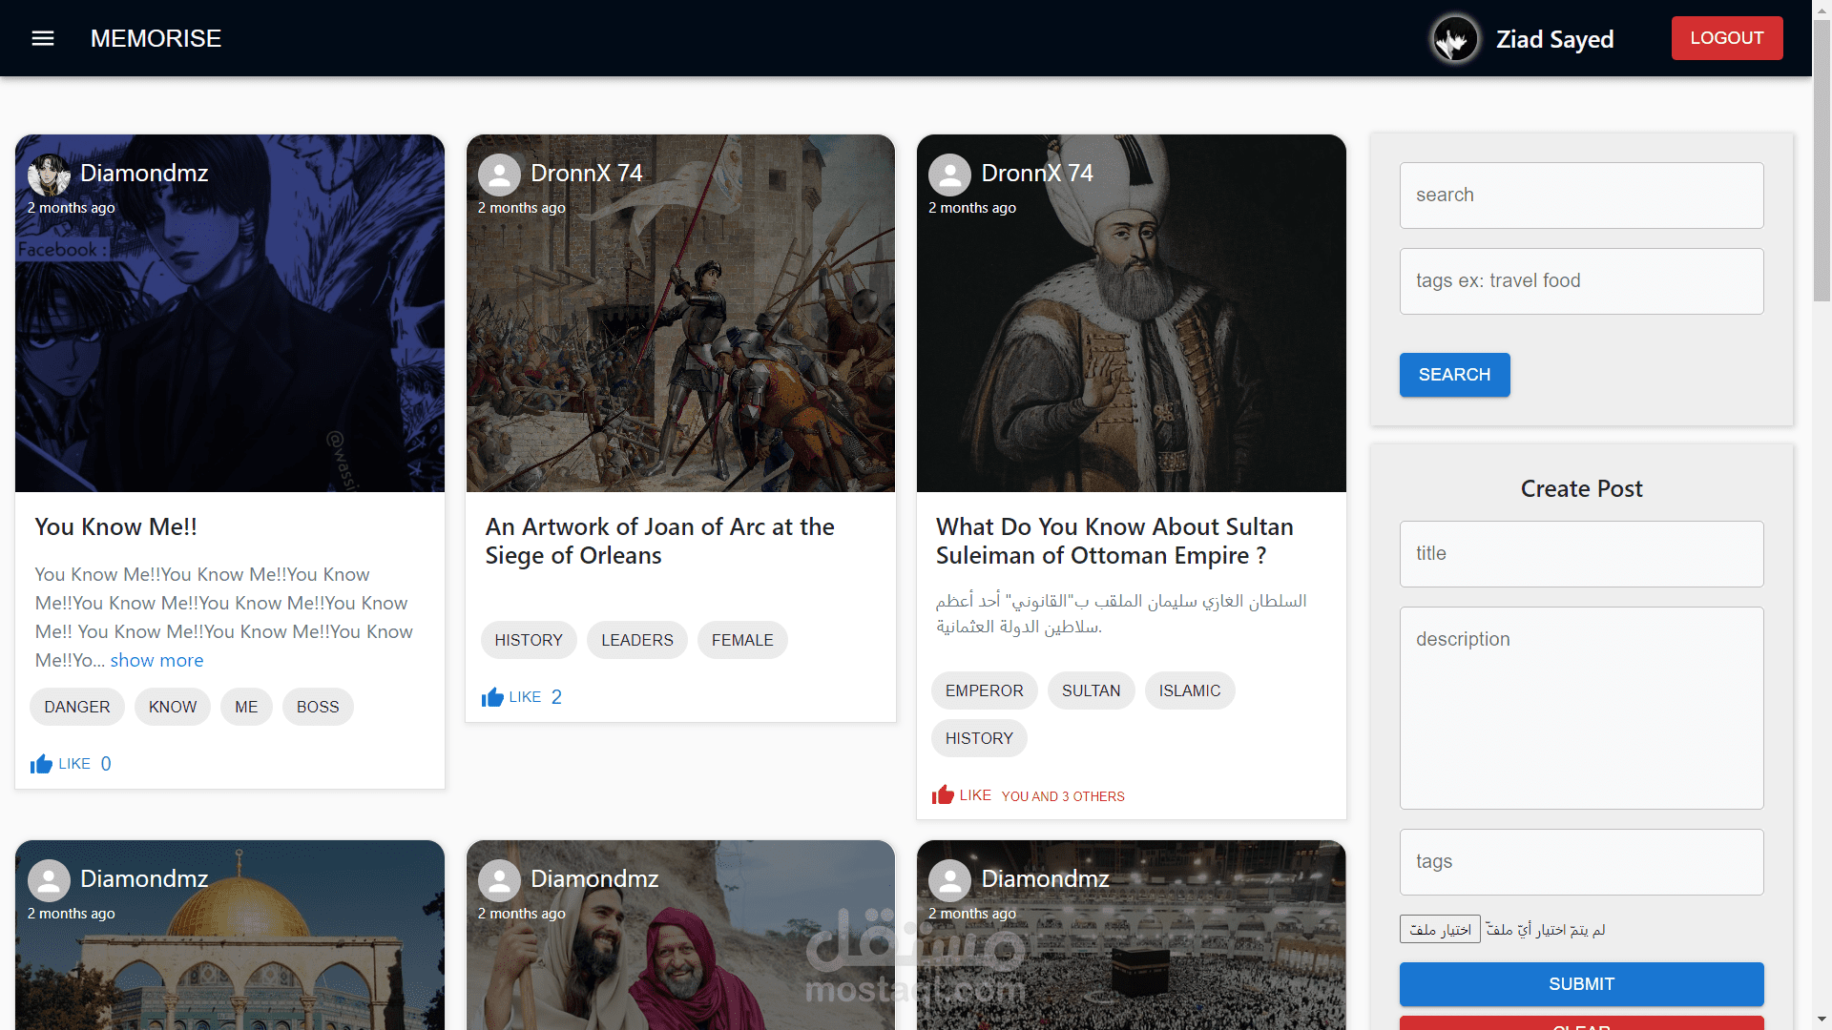The width and height of the screenshot is (1832, 1030).
Task: Submit the Create Post form
Action: click(x=1581, y=984)
